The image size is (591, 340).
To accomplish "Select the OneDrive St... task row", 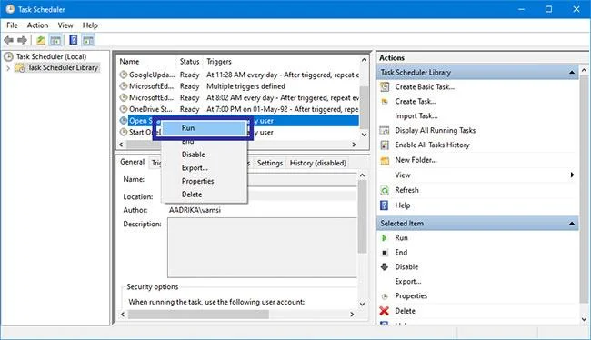I will pos(238,109).
